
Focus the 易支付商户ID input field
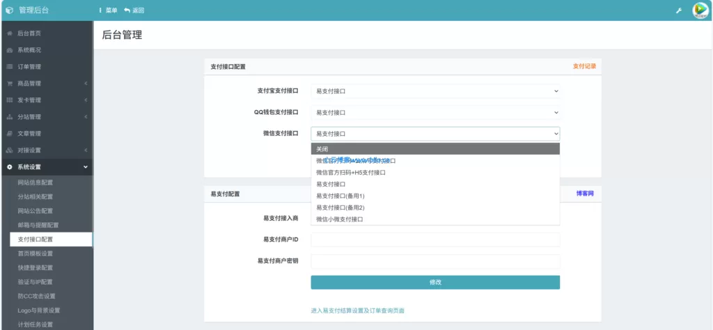coord(435,239)
